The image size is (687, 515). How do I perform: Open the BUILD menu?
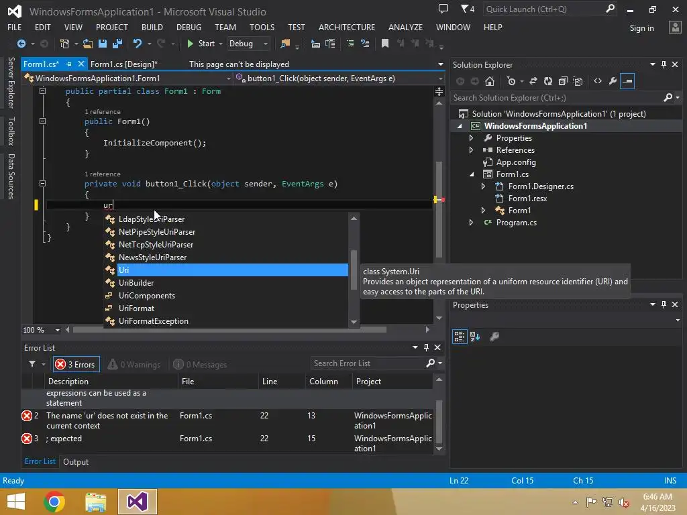pyautogui.click(x=152, y=27)
